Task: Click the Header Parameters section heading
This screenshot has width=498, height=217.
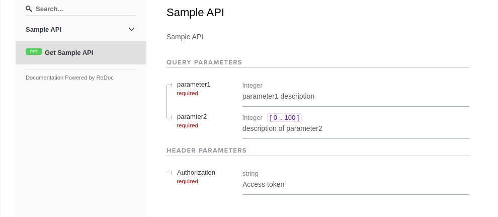Action: [x=206, y=150]
